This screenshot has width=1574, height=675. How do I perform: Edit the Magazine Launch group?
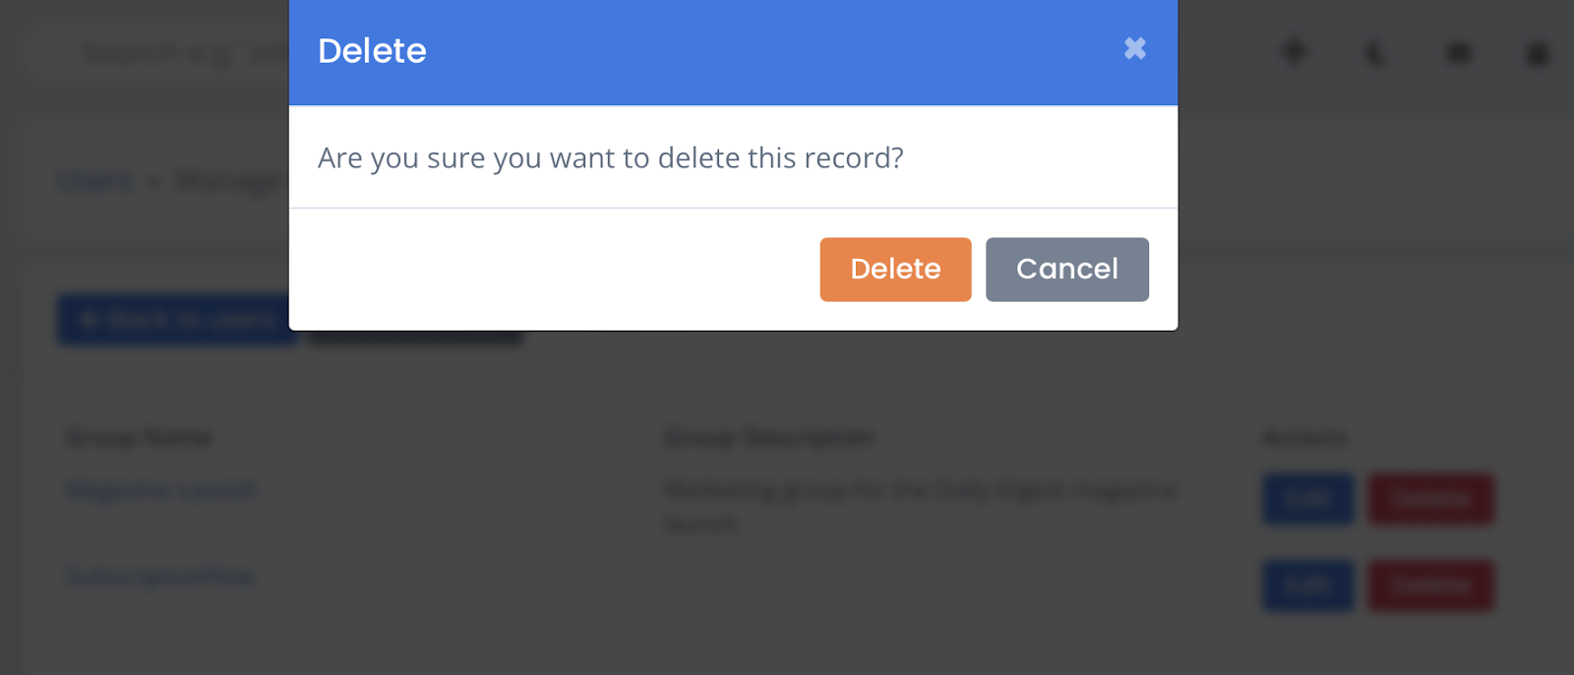[1308, 498]
